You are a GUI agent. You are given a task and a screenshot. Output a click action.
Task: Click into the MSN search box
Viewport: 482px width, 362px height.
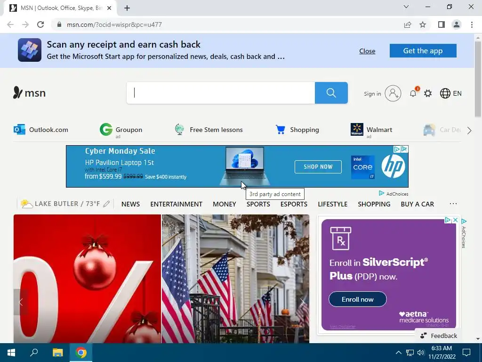click(221, 93)
